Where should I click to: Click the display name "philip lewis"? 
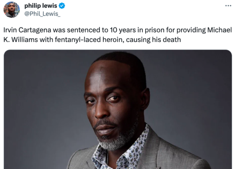pyautogui.click(x=41, y=6)
